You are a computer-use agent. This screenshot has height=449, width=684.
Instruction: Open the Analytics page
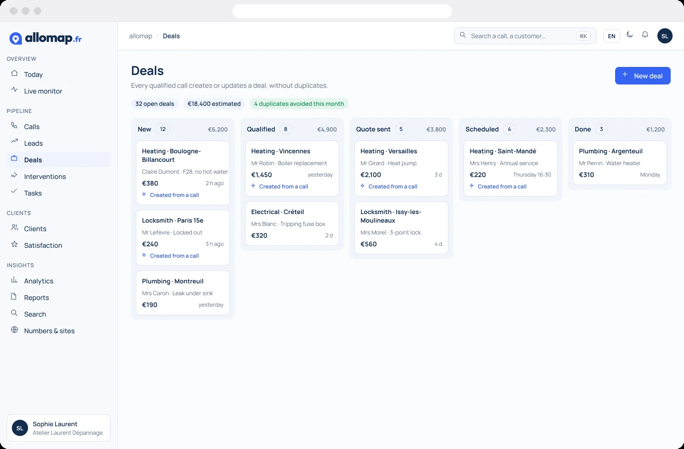click(x=58, y=281)
